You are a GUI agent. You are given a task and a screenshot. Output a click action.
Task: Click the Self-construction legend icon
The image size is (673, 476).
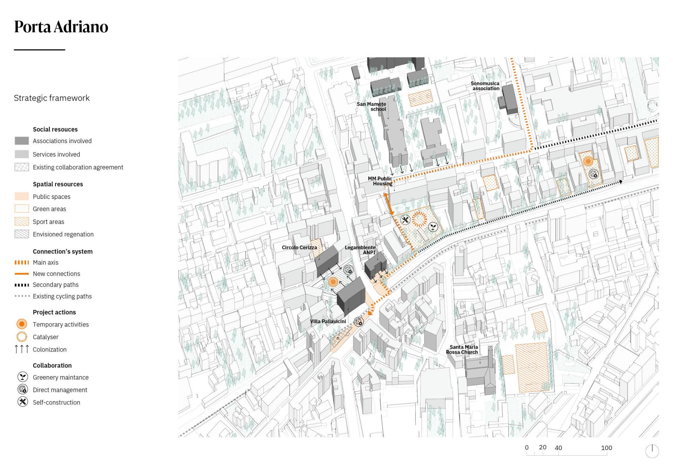22,402
